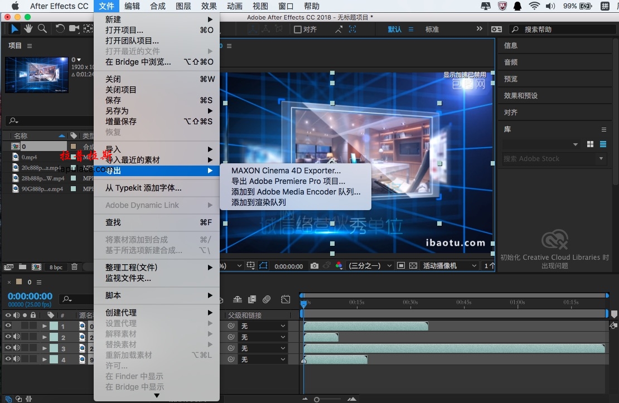Switch library to grid view icon
Image resolution: width=619 pixels, height=403 pixels.
590,144
